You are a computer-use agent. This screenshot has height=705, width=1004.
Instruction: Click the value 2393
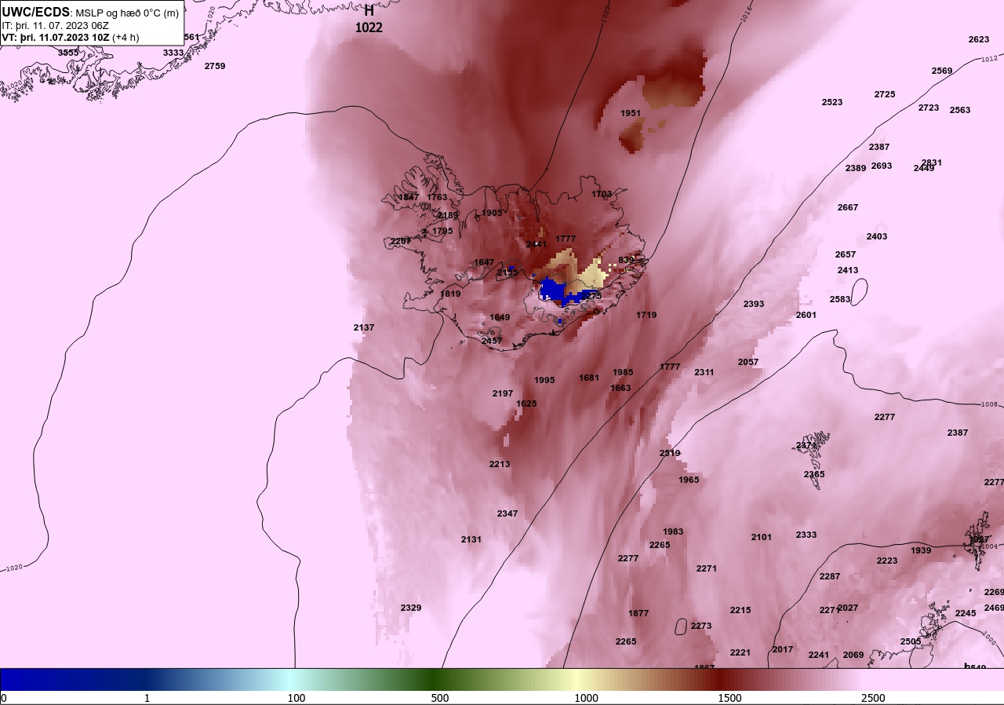click(754, 304)
